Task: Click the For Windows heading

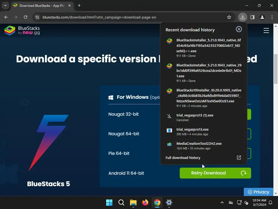Action: click(132, 97)
